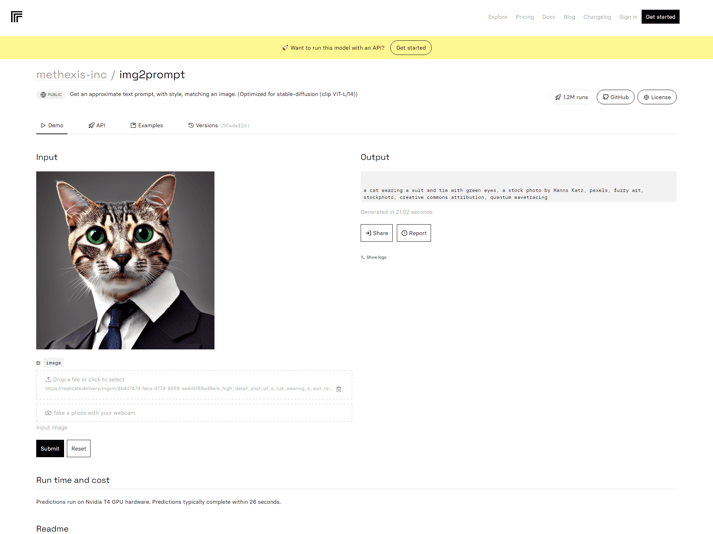This screenshot has width=713, height=534.
Task: Open the GitHub repository
Action: pos(616,97)
